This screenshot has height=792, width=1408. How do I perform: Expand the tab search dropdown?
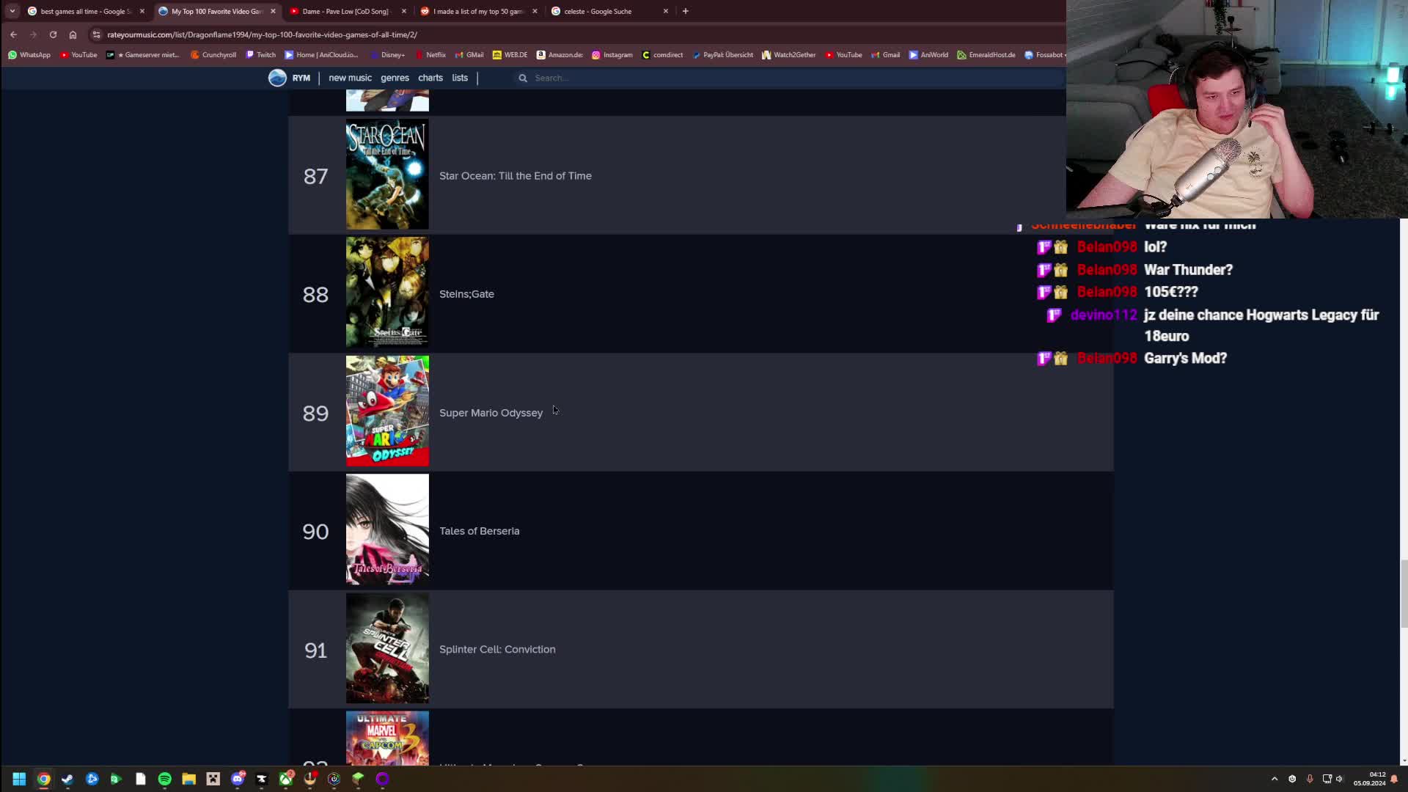coord(12,11)
